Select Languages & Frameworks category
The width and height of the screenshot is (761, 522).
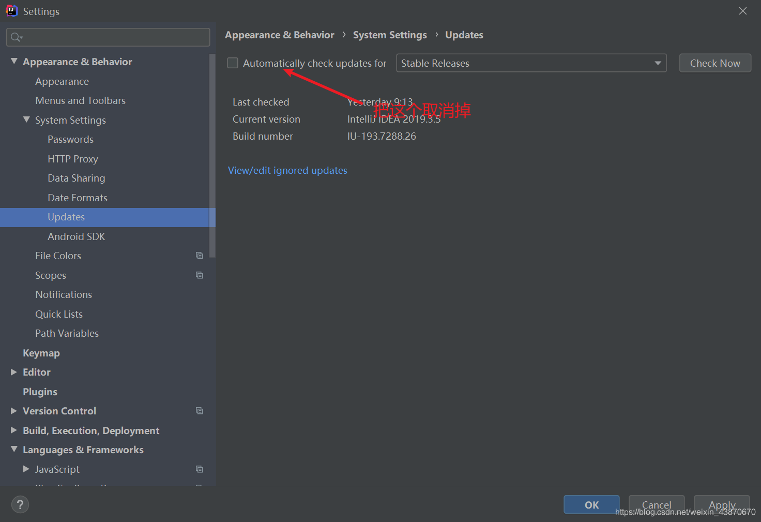(x=83, y=450)
